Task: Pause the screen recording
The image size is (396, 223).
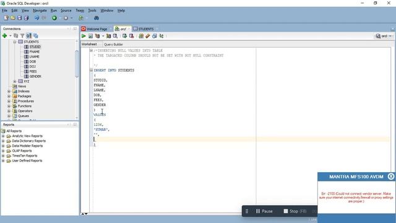Action: point(264,211)
